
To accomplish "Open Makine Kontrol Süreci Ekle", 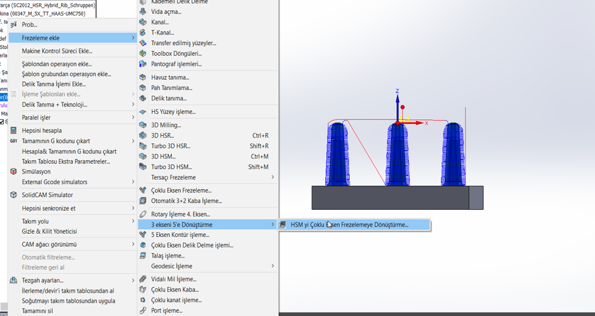I will [x=57, y=51].
